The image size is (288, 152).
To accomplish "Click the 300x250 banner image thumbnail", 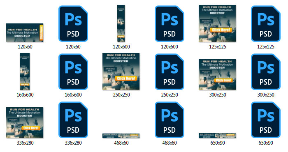I will click(x=217, y=75).
